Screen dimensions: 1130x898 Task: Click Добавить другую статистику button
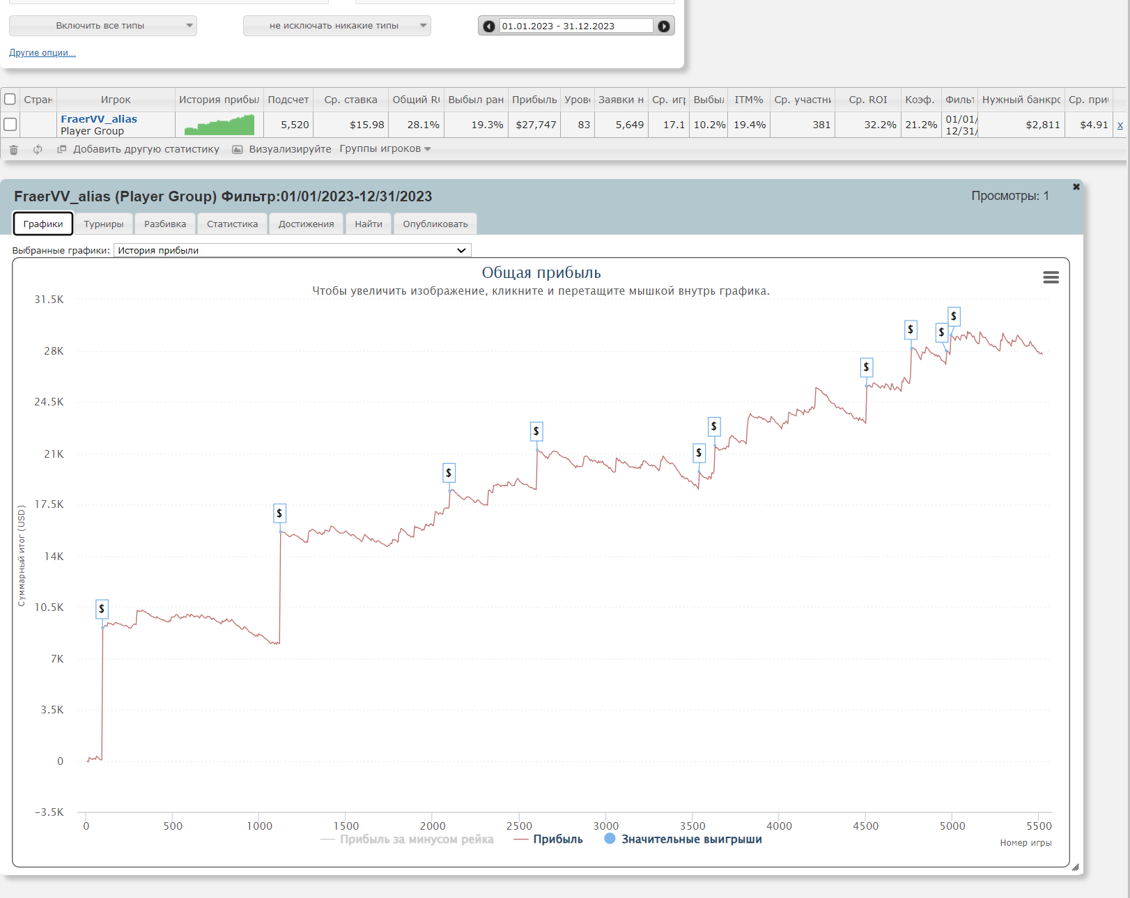click(x=139, y=149)
